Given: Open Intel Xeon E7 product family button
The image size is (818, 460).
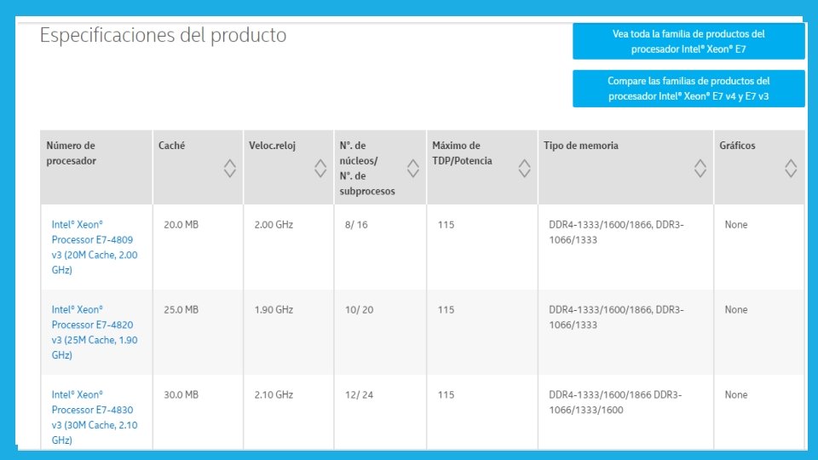Looking at the screenshot, I should [688, 41].
